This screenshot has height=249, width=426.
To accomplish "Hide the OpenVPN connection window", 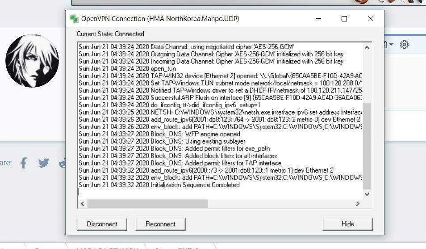I will [x=348, y=224].
